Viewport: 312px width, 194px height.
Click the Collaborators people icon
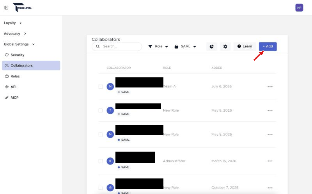point(7,65)
